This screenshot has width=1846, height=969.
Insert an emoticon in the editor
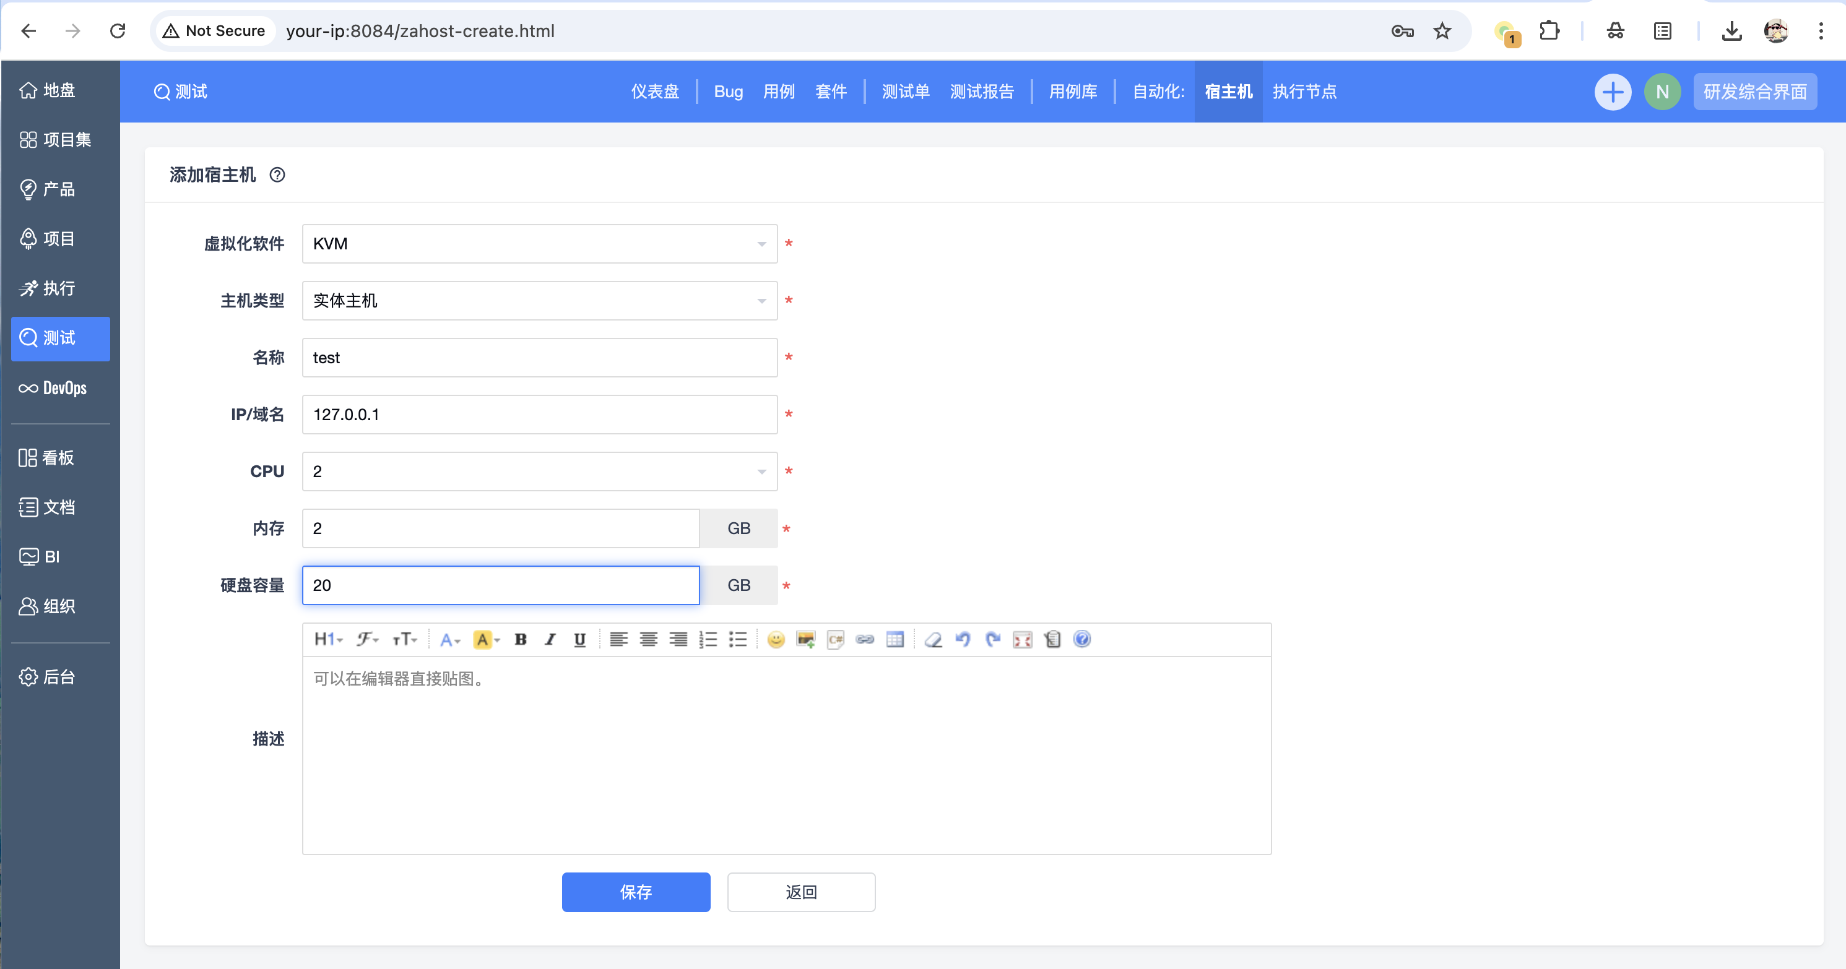(x=776, y=640)
